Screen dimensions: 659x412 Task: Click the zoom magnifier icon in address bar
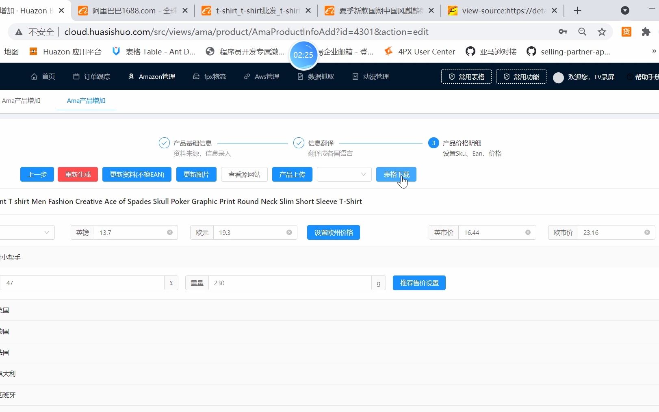[x=582, y=32]
